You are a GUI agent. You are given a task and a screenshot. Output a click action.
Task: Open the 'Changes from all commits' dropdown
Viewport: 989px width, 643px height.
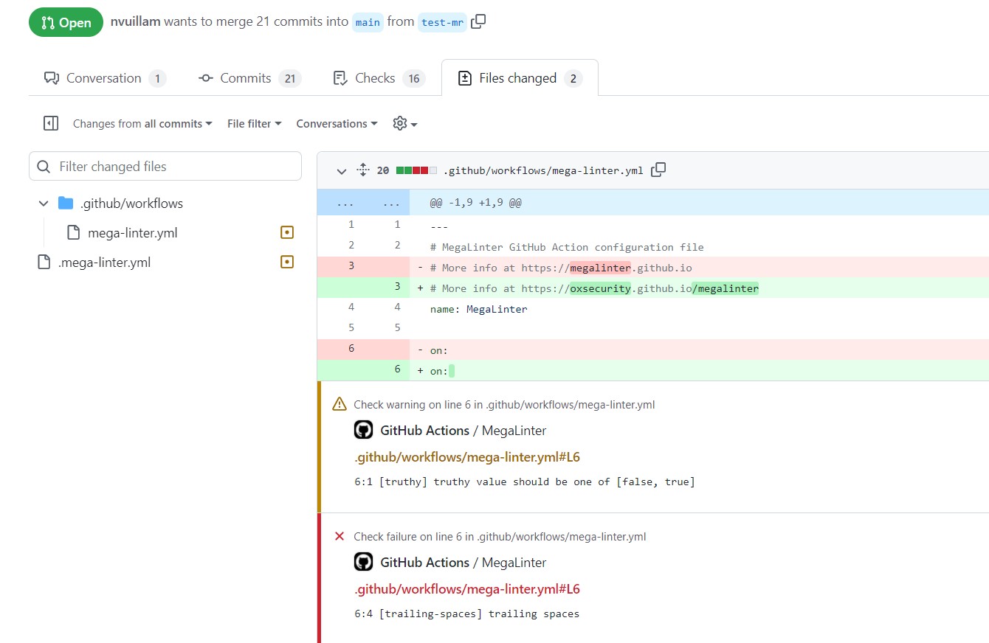142,124
